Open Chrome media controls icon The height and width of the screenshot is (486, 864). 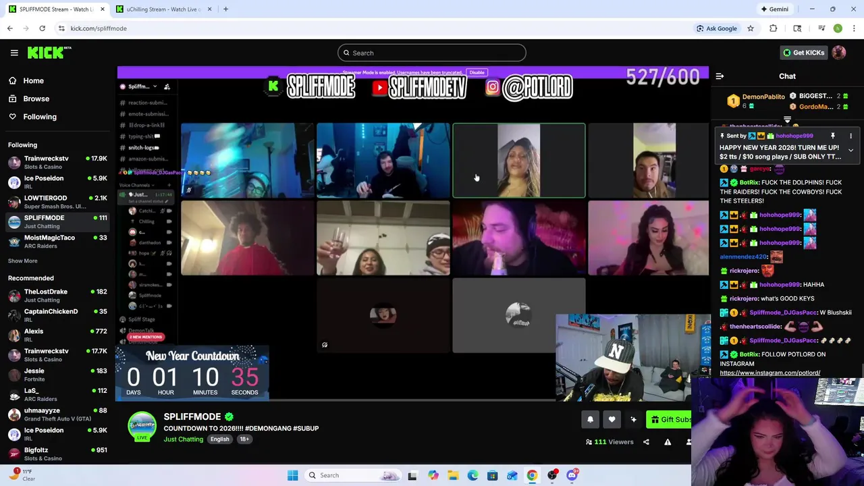821,28
